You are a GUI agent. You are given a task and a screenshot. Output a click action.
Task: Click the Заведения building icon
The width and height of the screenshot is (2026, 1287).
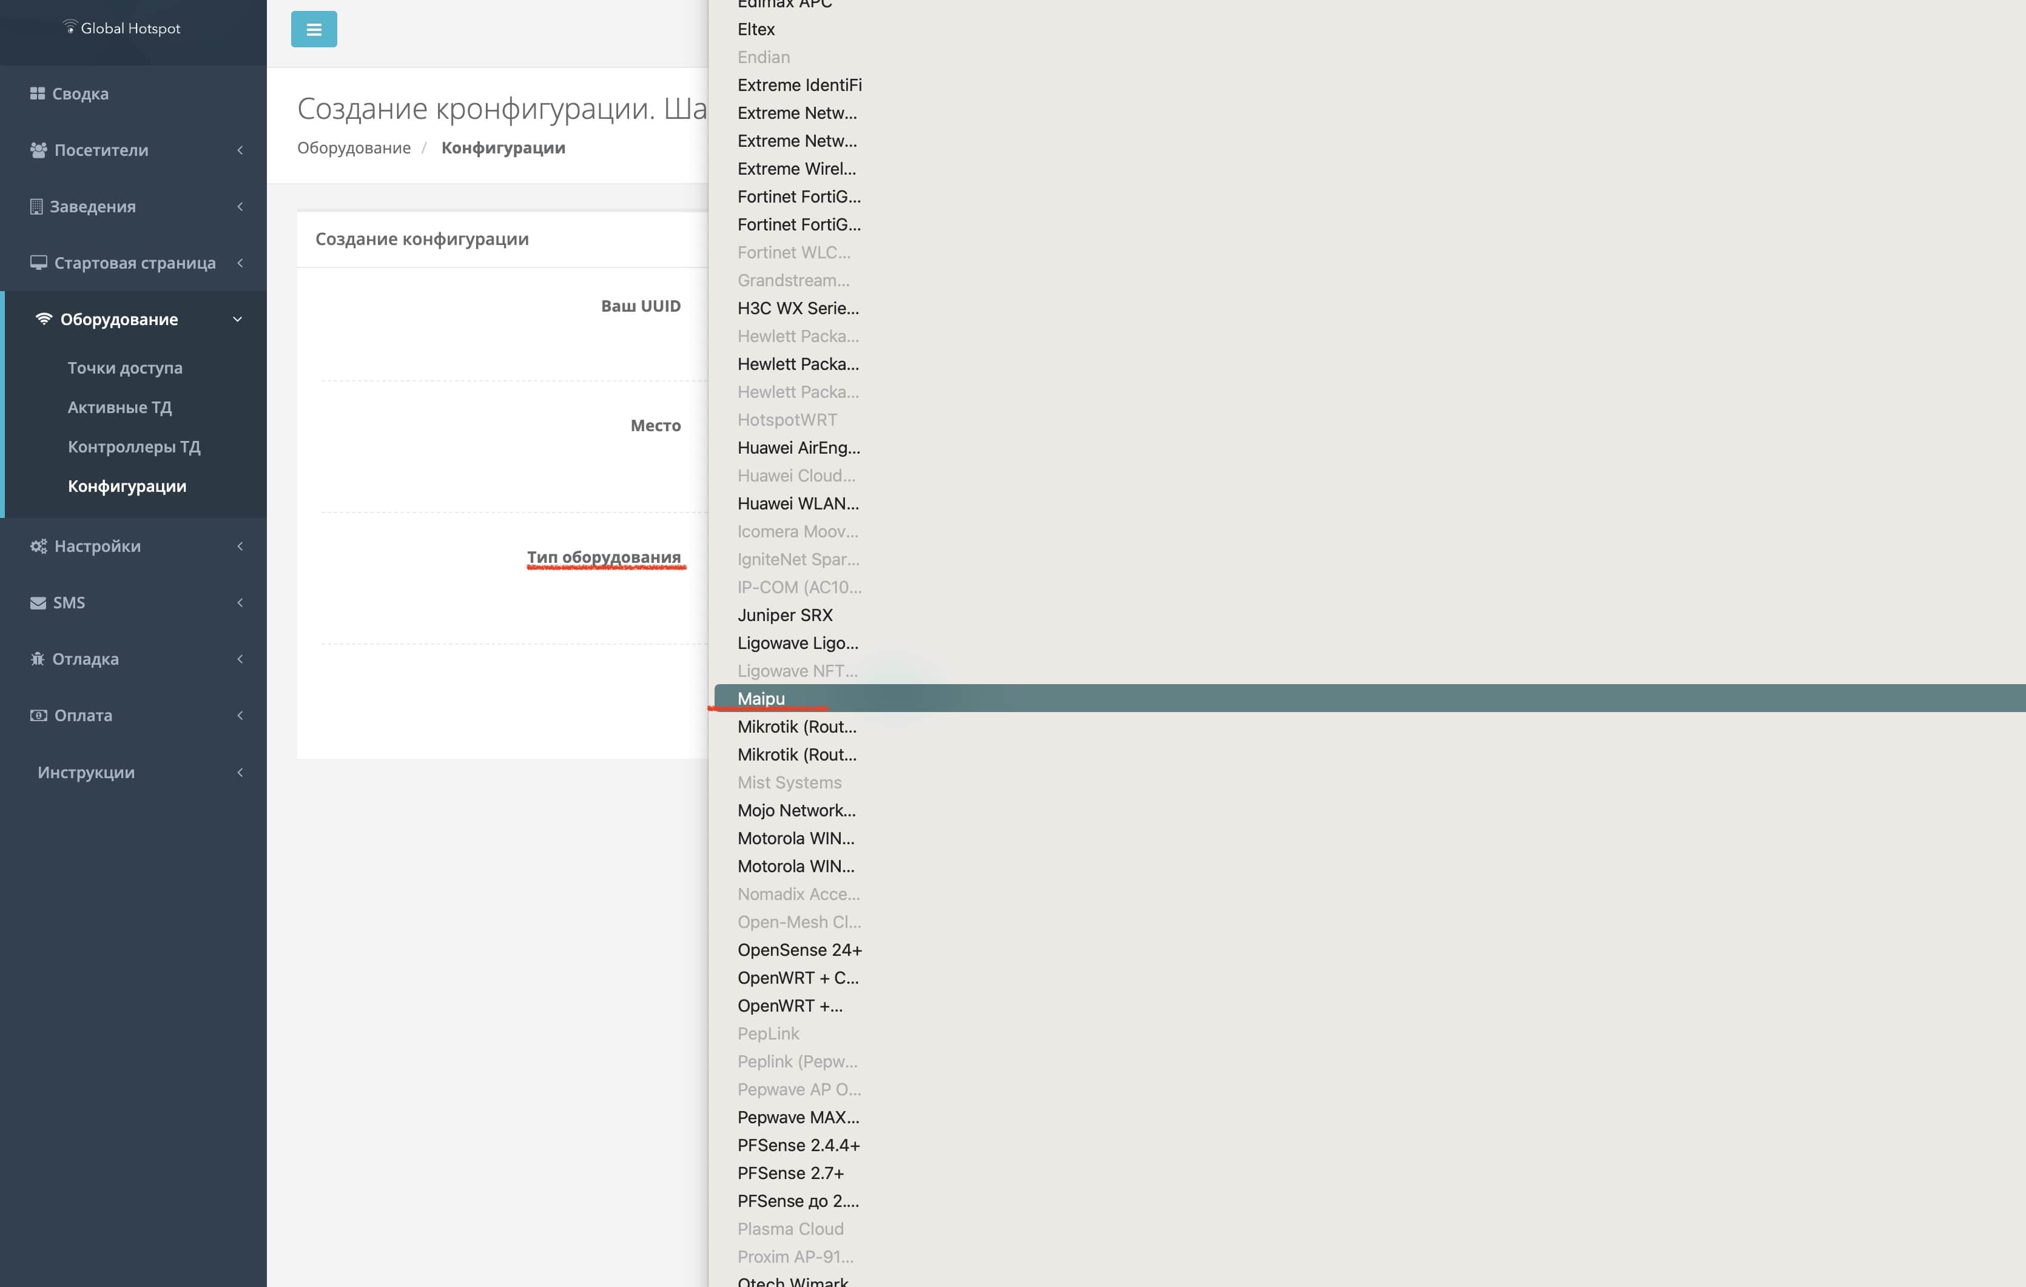[36, 206]
